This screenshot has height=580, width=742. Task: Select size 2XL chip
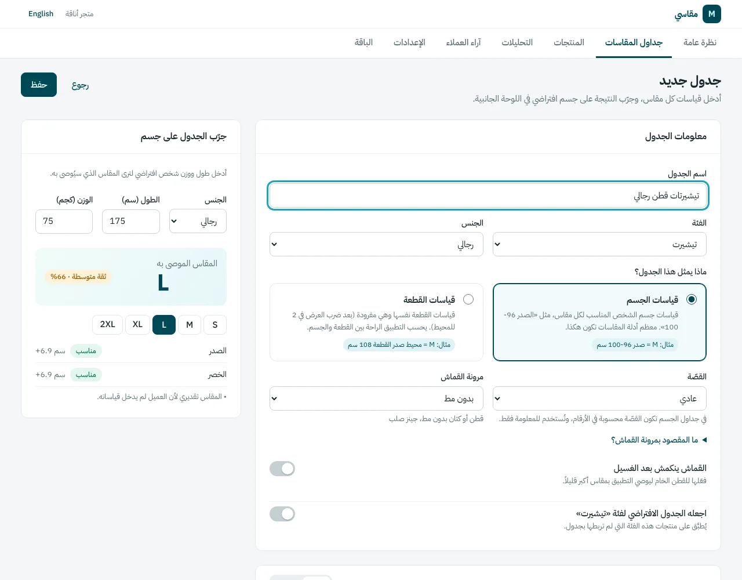tap(107, 325)
